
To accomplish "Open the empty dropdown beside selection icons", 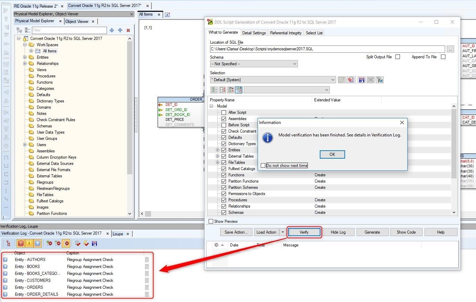I will (x=287, y=90).
